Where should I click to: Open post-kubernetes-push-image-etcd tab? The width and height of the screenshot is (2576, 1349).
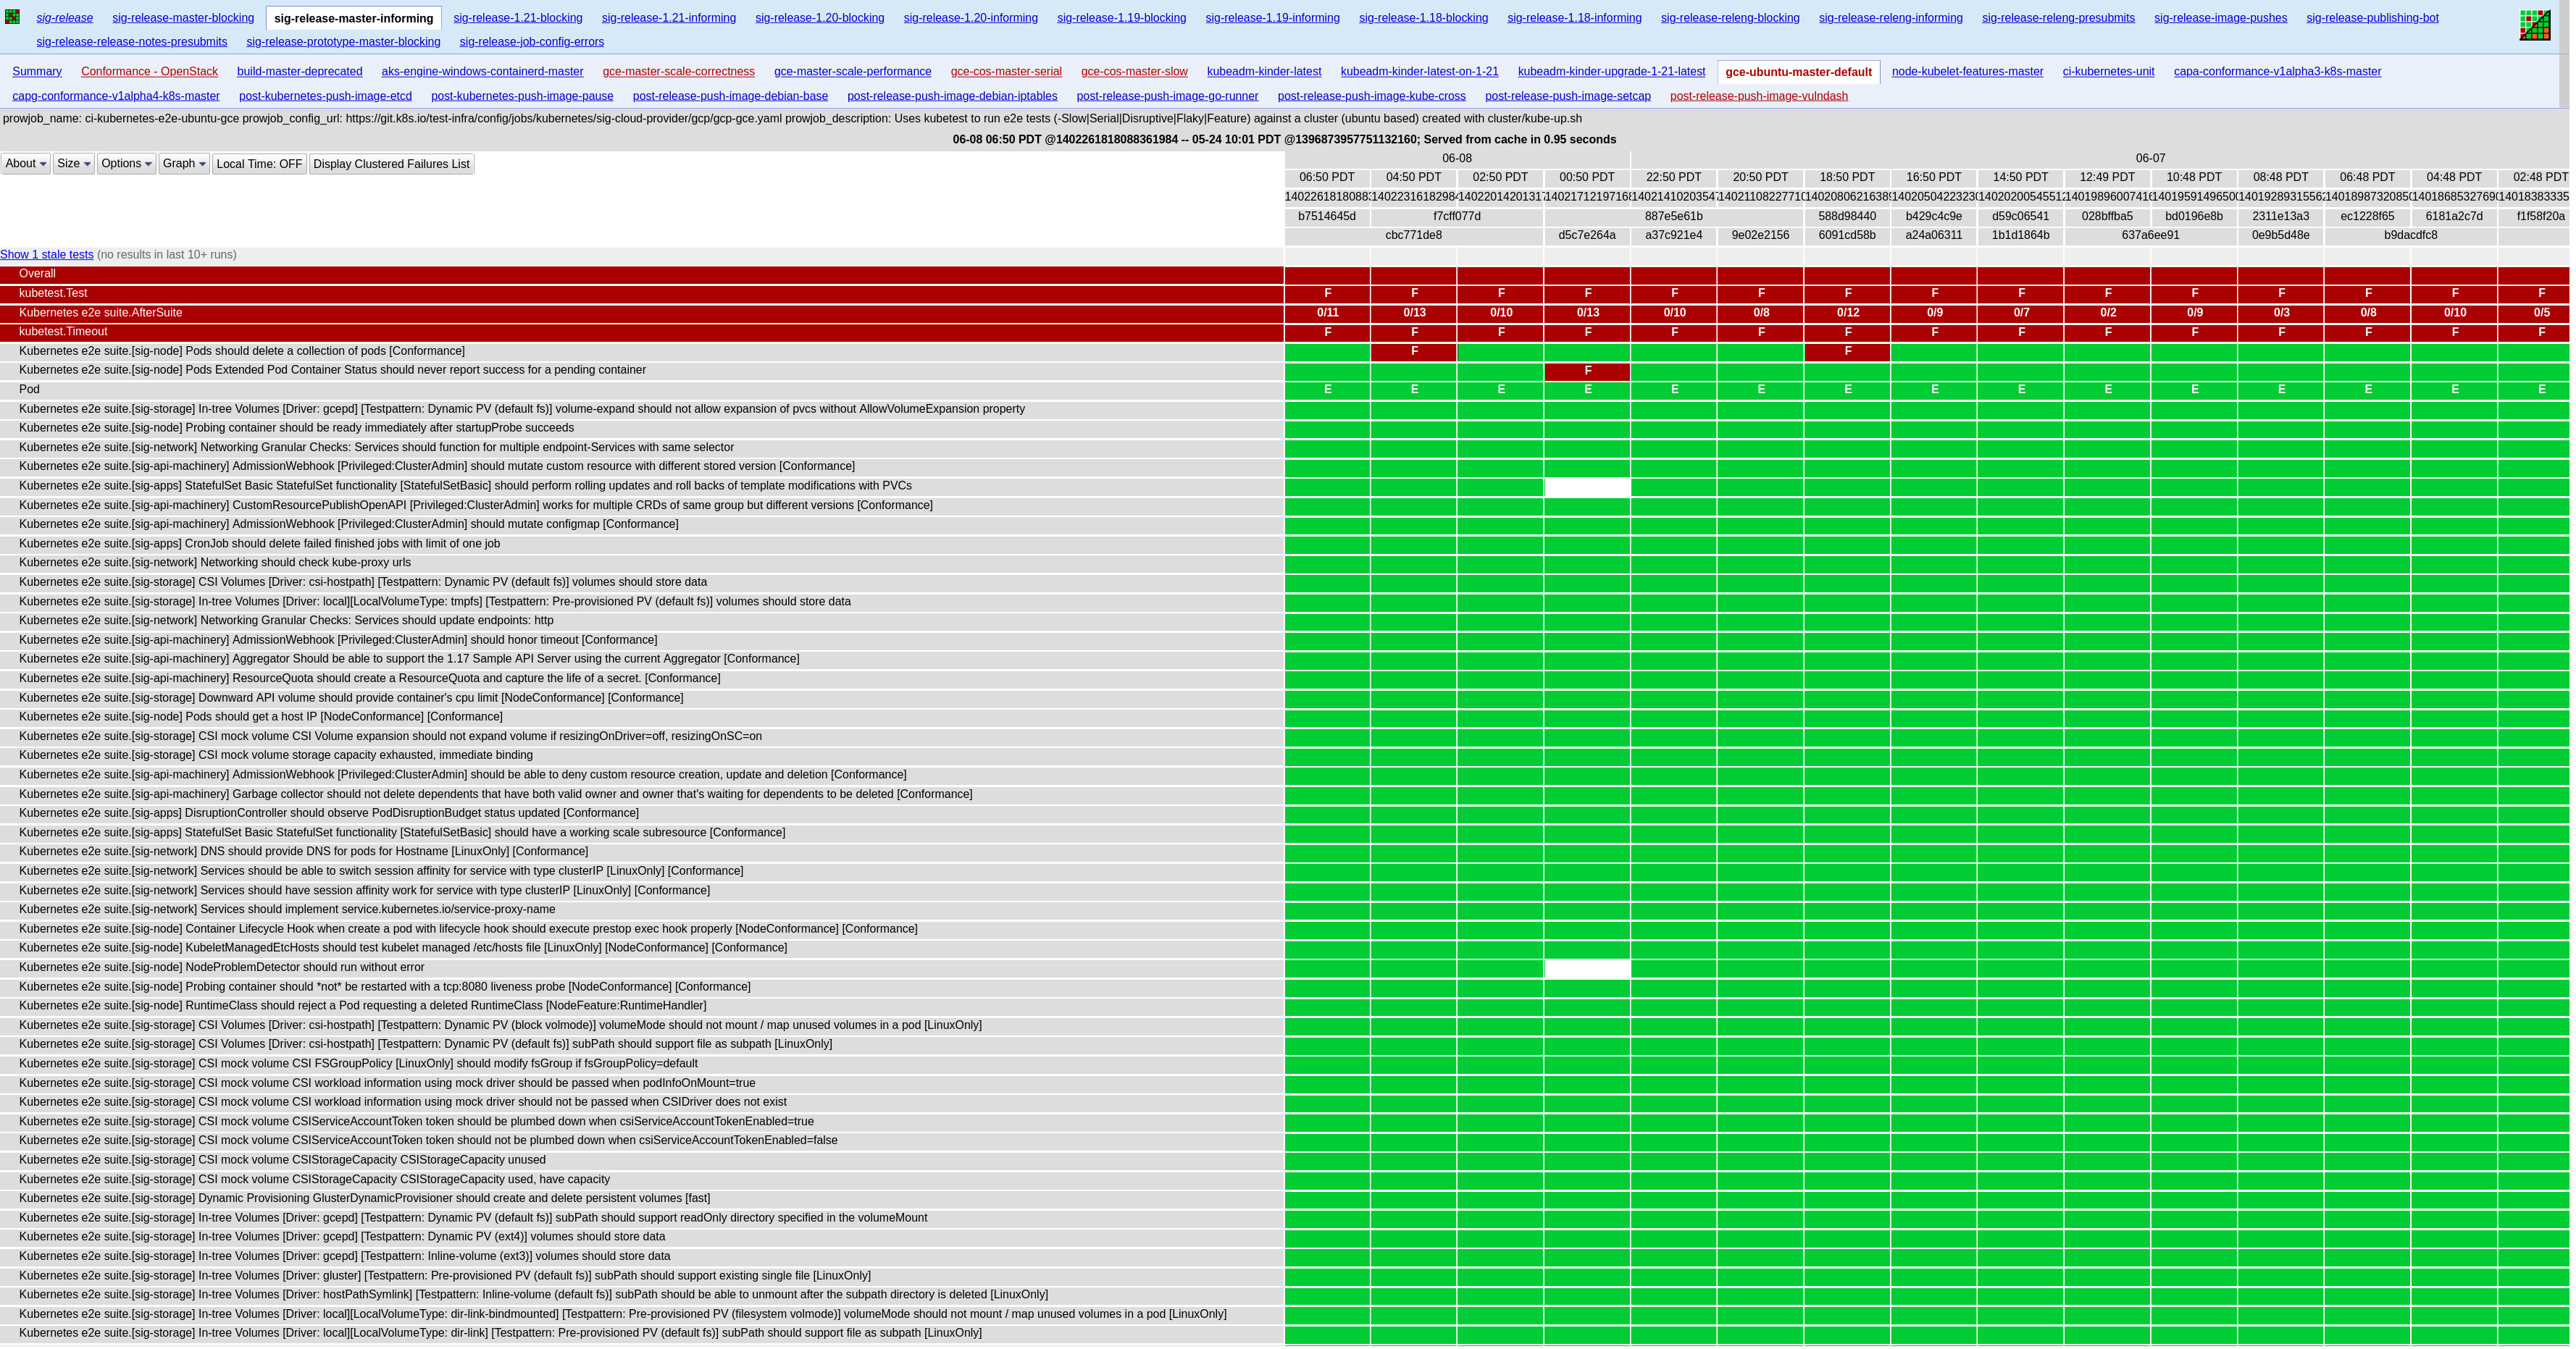point(325,96)
